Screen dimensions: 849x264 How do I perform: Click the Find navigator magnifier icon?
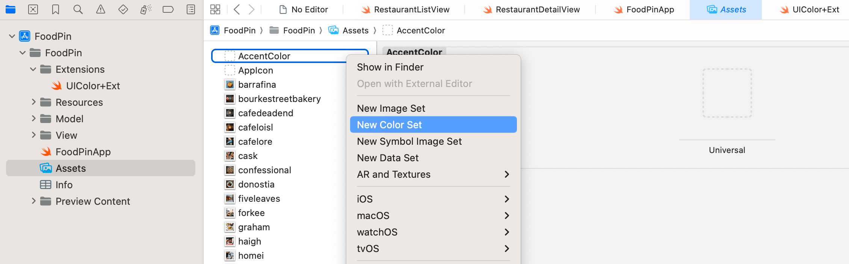pyautogui.click(x=78, y=9)
